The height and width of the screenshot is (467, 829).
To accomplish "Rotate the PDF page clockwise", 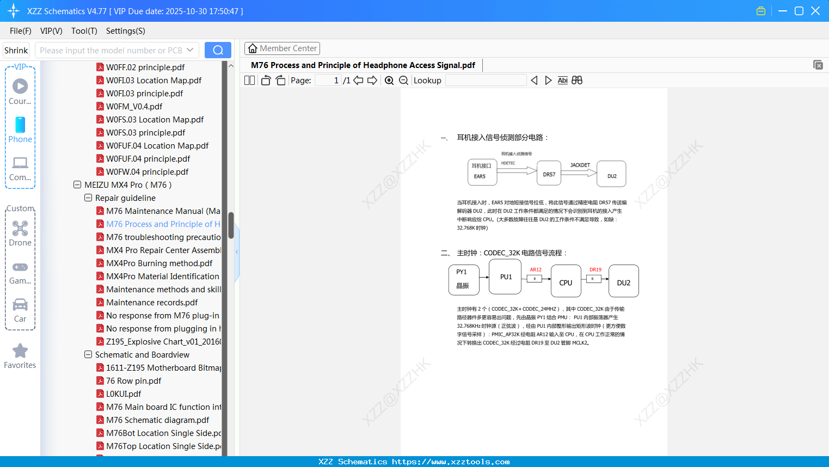I will point(280,80).
